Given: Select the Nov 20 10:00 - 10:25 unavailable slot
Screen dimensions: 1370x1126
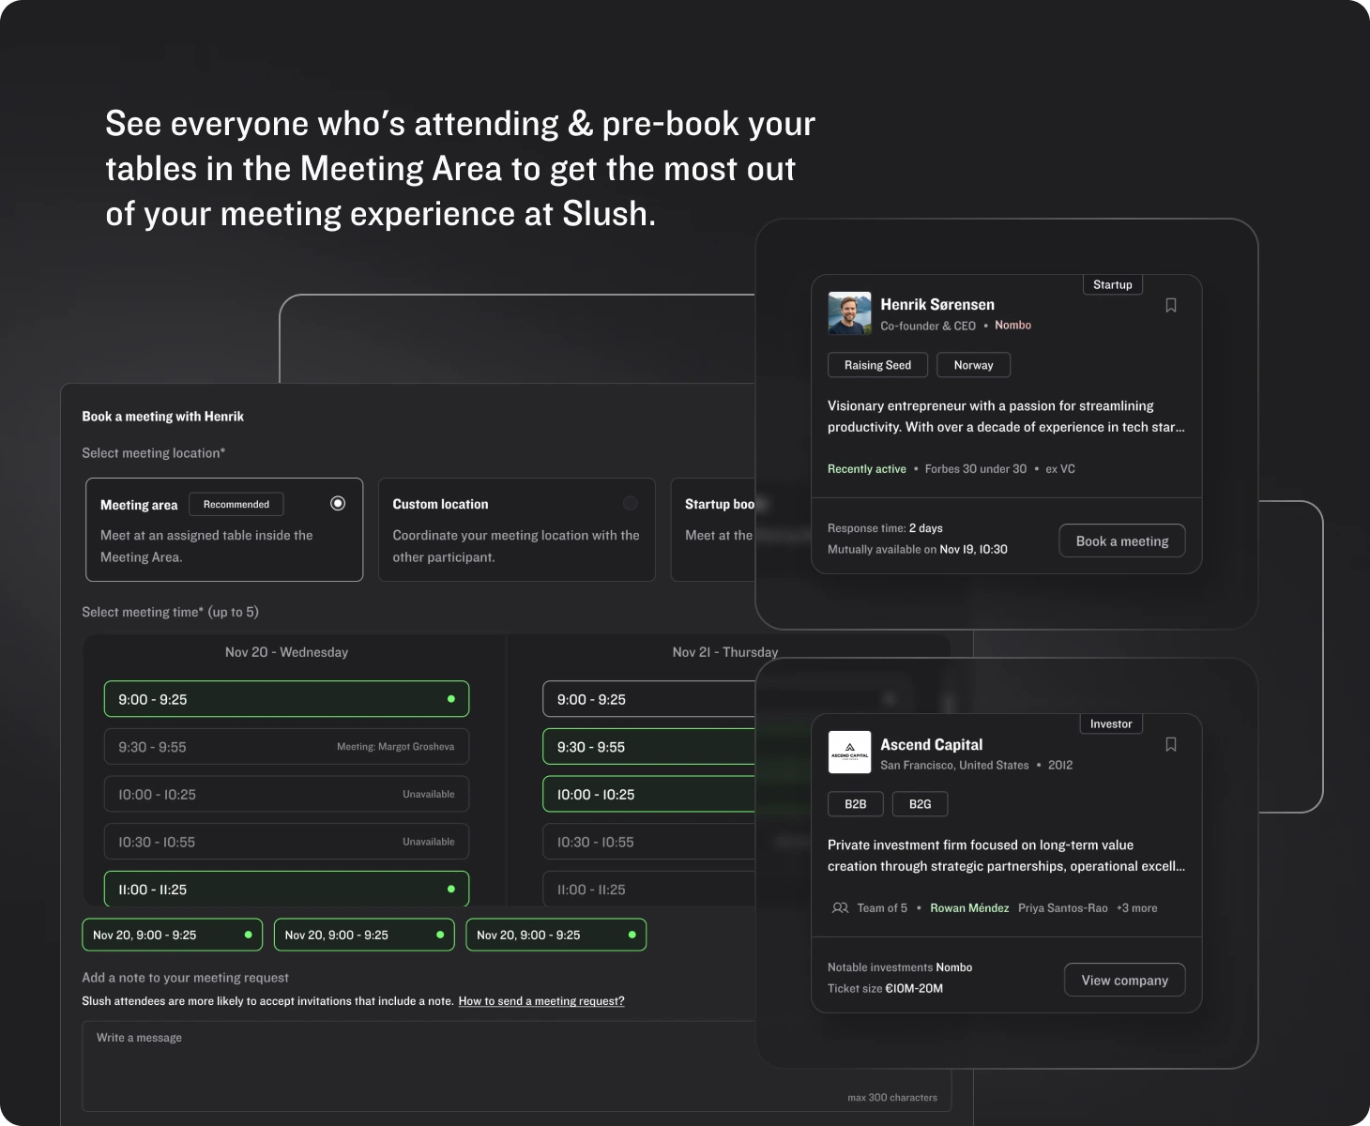Looking at the screenshot, I should (x=286, y=794).
